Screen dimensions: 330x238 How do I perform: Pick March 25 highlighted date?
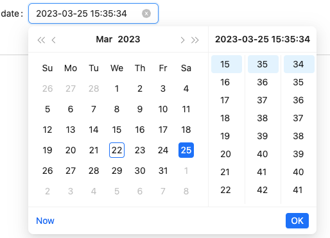186,150
